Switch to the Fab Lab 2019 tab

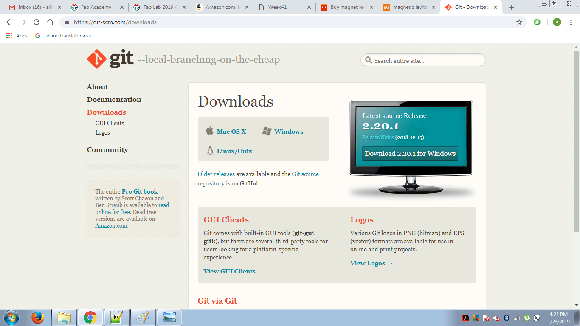coord(160,7)
